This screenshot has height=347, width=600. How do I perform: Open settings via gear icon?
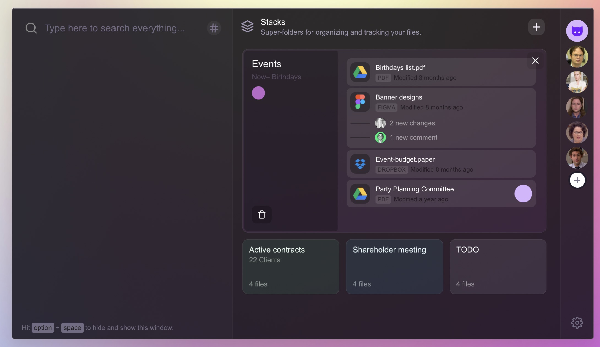click(577, 322)
